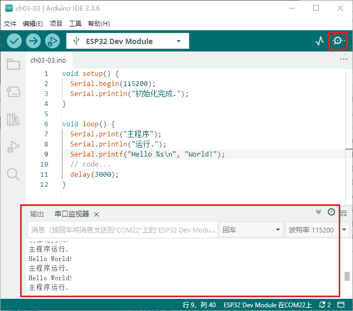353x311 pixels.
Task: Open the 工具 menu
Action: pyautogui.click(x=75, y=24)
